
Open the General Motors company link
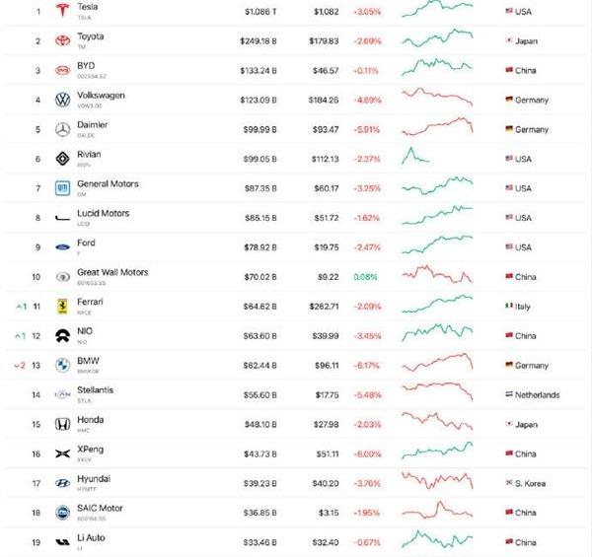coord(108,184)
